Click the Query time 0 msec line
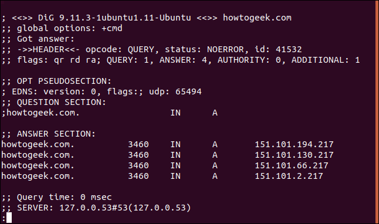Viewport: 379px width, 224px height. coord(56,198)
